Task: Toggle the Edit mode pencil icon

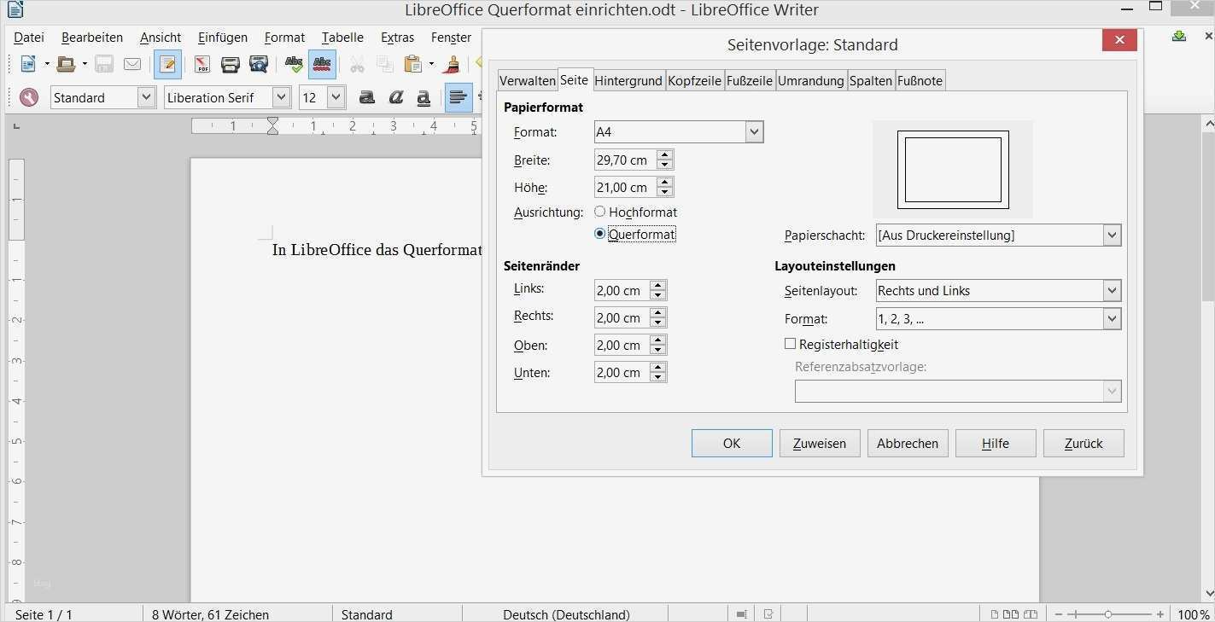Action: [167, 64]
